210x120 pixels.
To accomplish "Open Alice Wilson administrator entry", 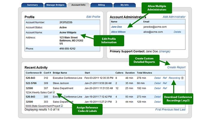I will point(118,32).
